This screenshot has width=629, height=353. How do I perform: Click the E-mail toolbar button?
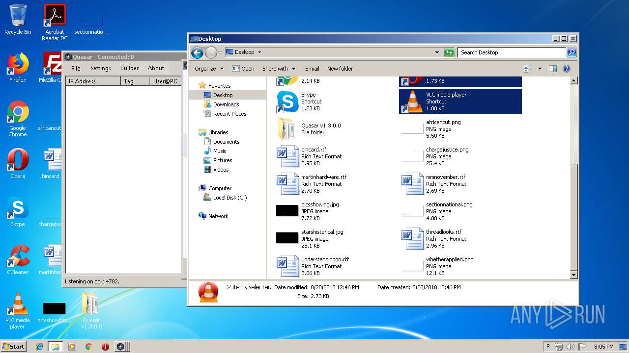click(x=312, y=69)
